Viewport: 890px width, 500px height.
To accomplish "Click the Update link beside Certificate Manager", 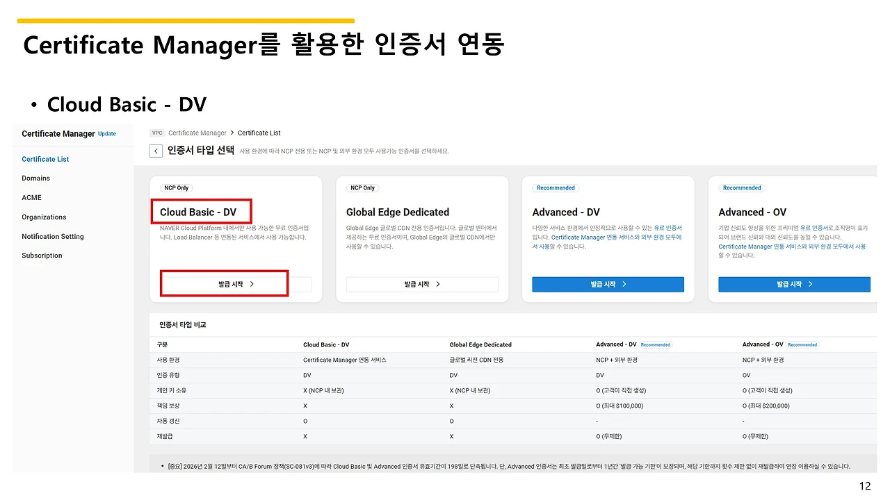I will [107, 133].
